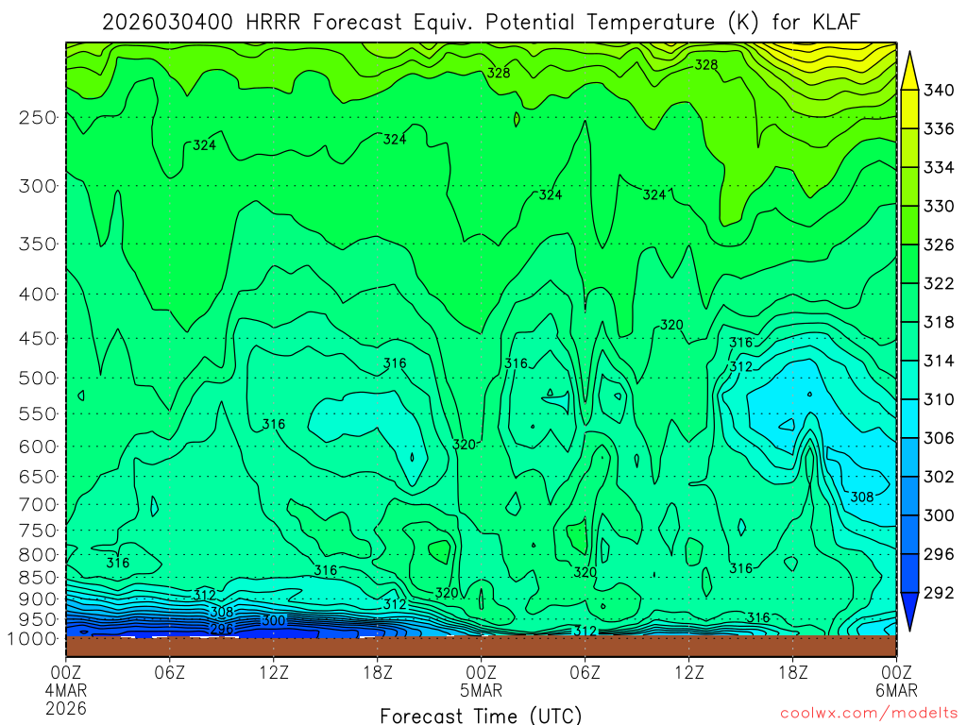Screen dimensions: 967x725
Task: Click the coolwx.com/modelts link
Action: point(869,713)
